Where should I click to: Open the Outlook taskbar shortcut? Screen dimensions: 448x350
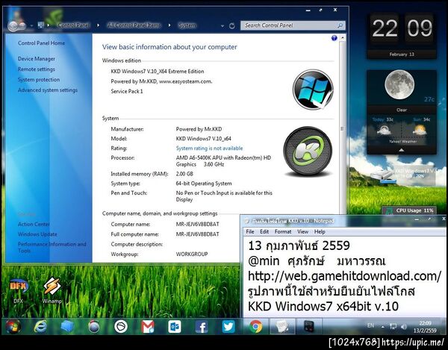tap(175, 327)
